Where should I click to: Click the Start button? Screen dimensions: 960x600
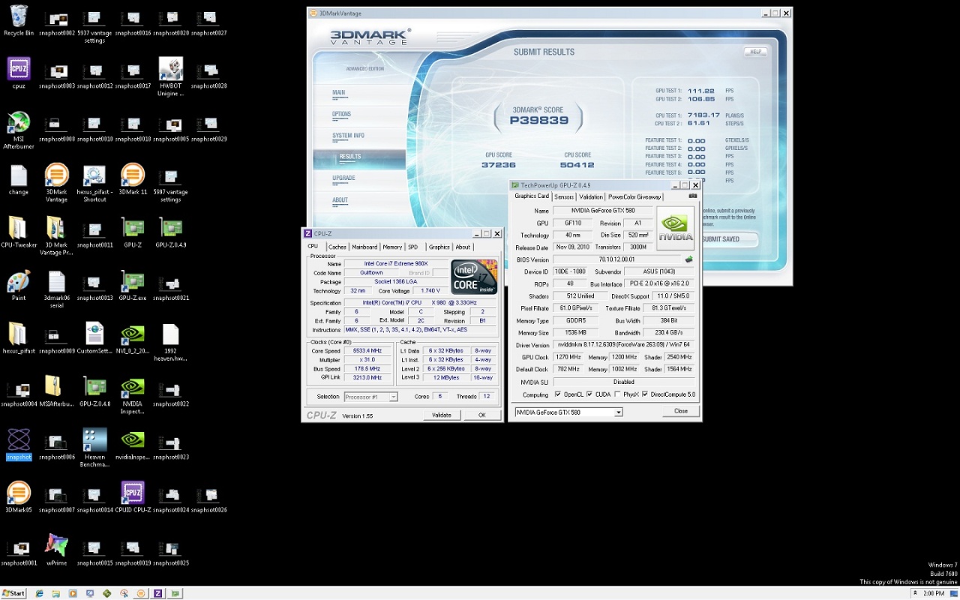(x=13, y=593)
